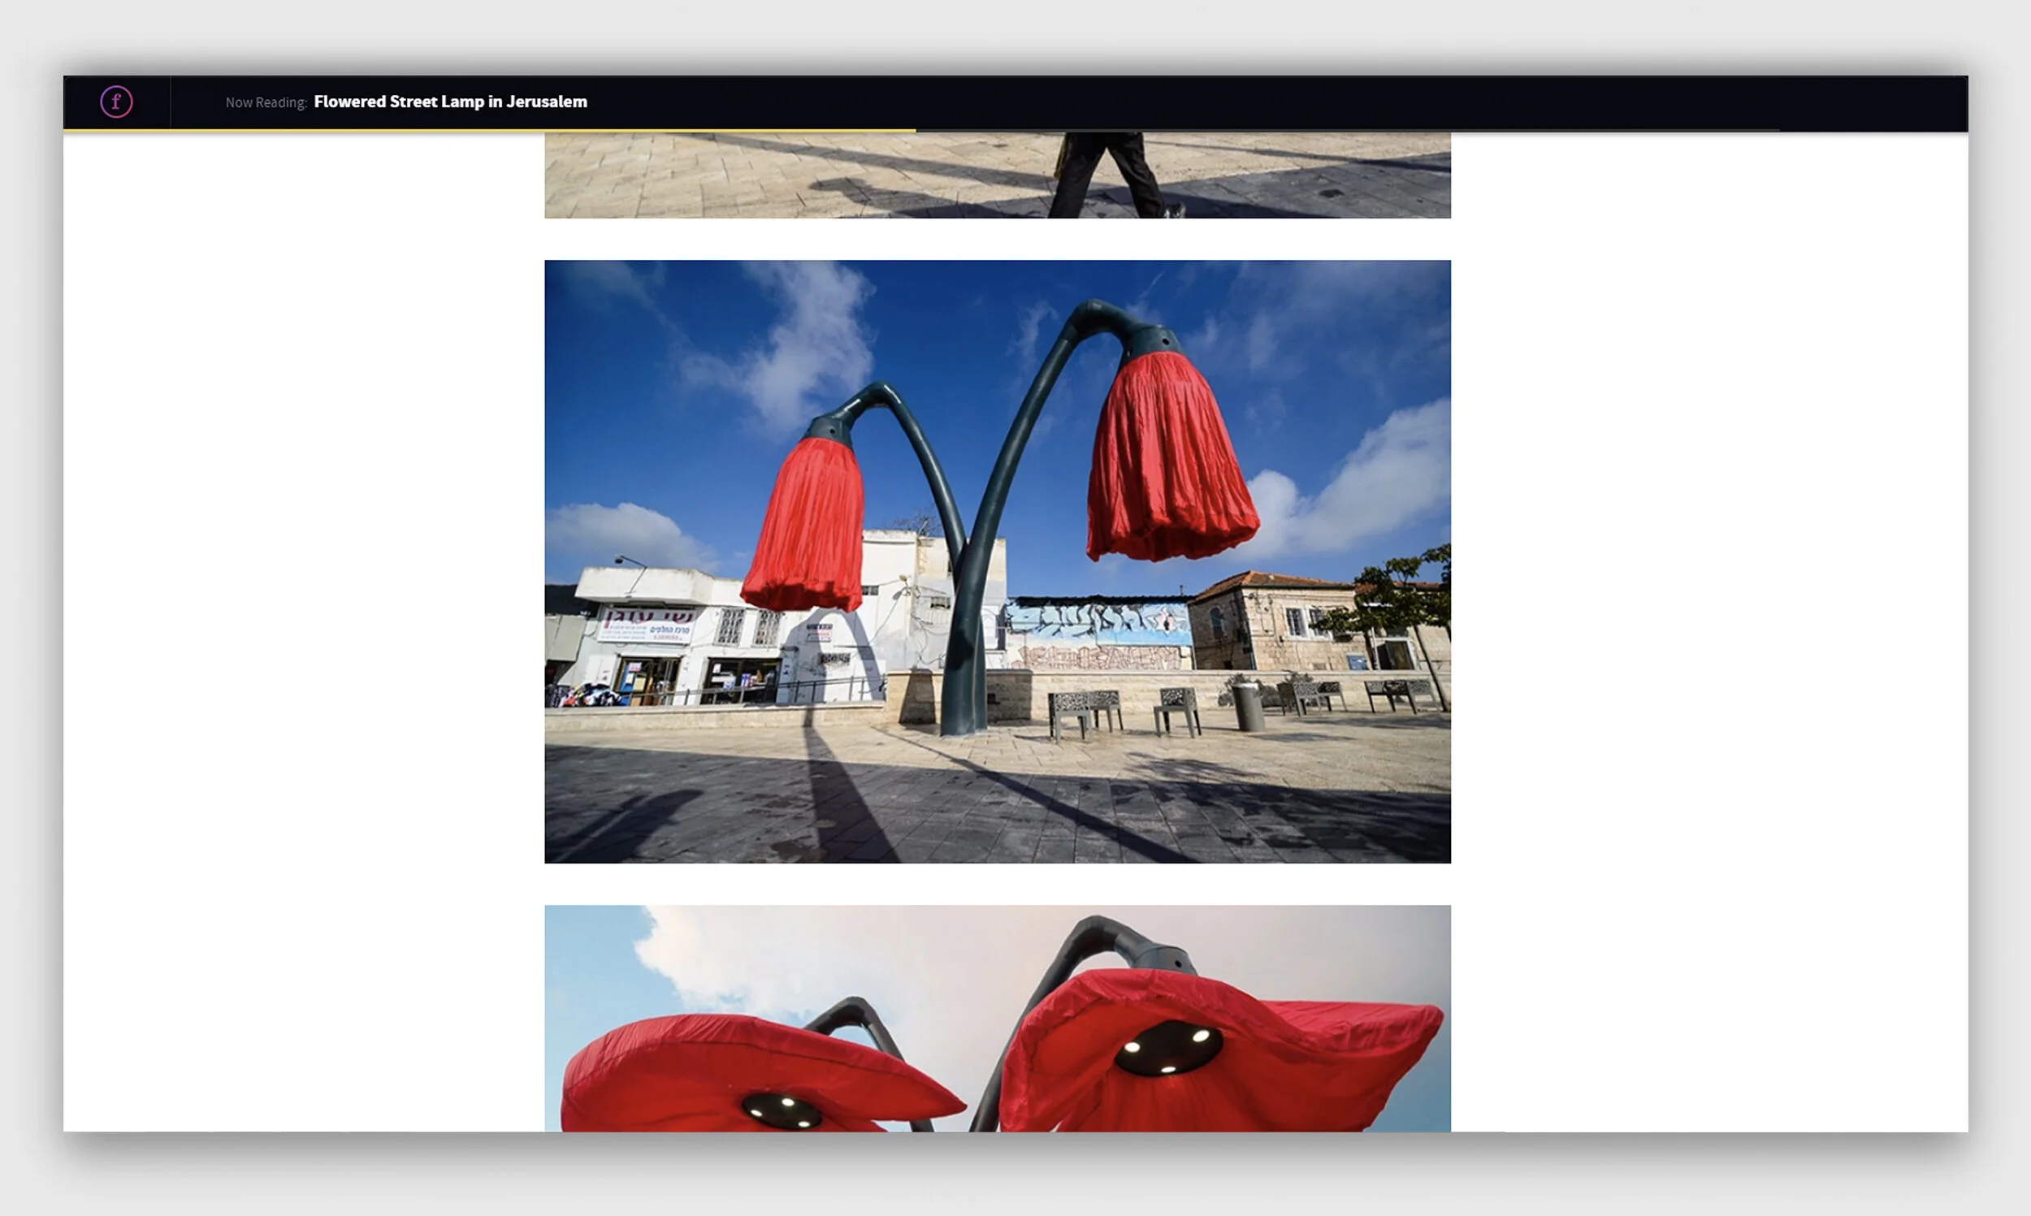Click the yellow reading progress bar
The image size is (2031, 1216).
pos(489,130)
